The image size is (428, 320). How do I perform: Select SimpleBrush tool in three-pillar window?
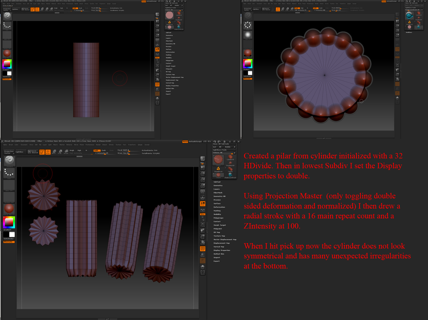[218, 169]
